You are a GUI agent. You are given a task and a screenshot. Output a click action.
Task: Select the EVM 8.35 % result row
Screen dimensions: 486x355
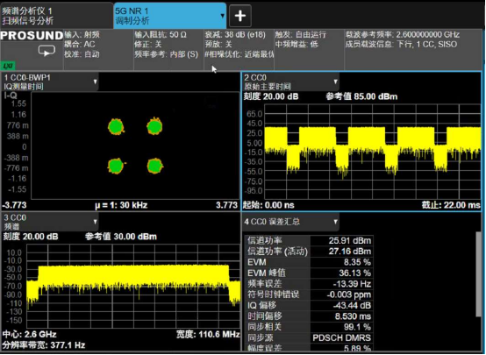tap(310, 262)
